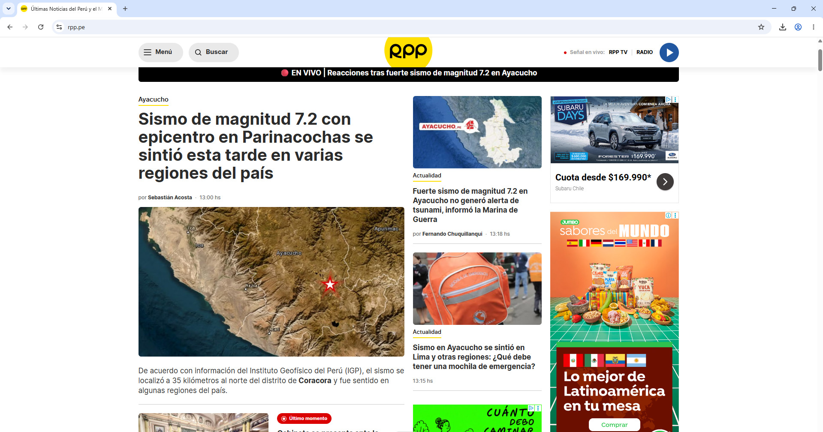The width and height of the screenshot is (823, 432).
Task: Open the Jumbo ad options menu icon
Action: (x=675, y=215)
